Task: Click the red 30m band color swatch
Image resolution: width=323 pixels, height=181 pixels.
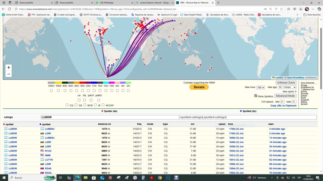Action: click(82, 83)
